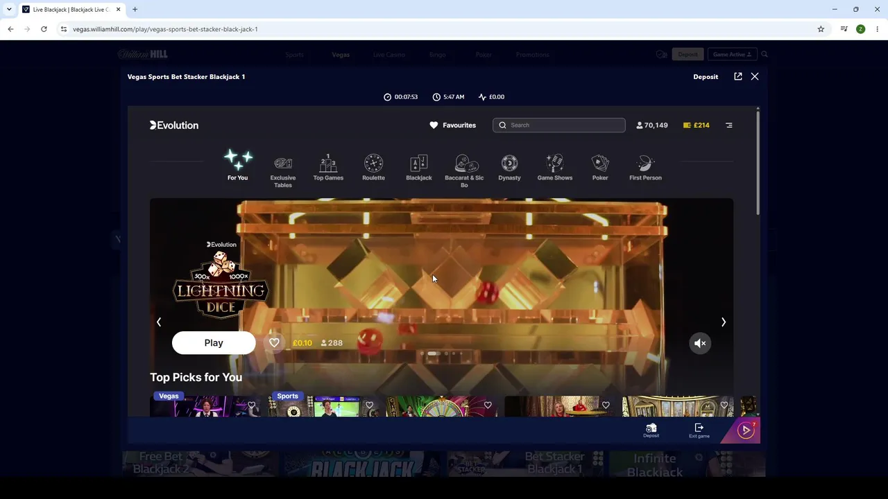This screenshot has height=499, width=888.
Task: Close the Live Blackjack browser tab
Action: pyautogui.click(x=119, y=10)
